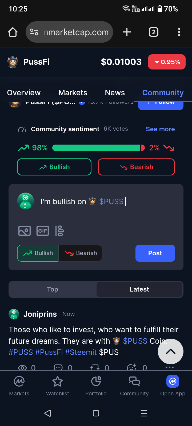192x426 pixels.
Task: Add a GIF to the post
Action: click(42, 231)
